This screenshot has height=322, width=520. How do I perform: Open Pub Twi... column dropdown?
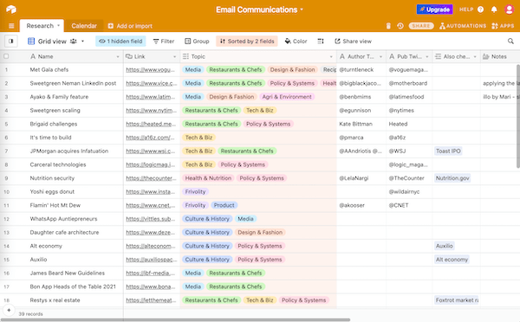[x=427, y=56]
